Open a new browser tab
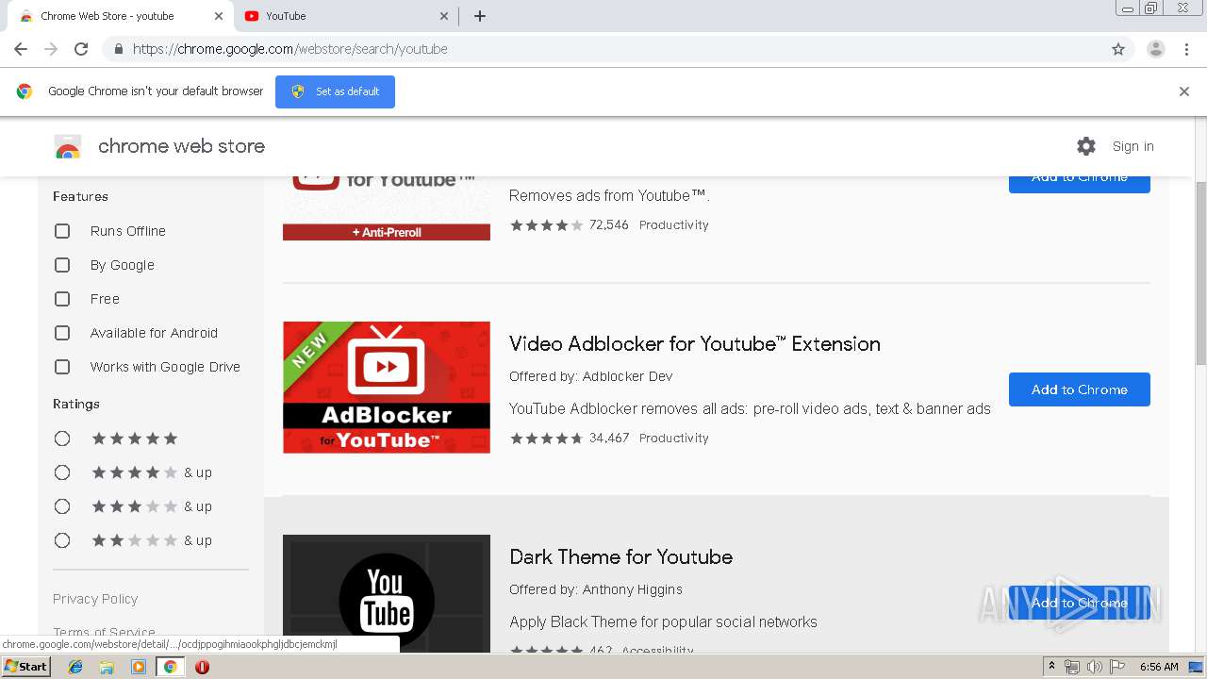The width and height of the screenshot is (1207, 679). pyautogui.click(x=480, y=16)
